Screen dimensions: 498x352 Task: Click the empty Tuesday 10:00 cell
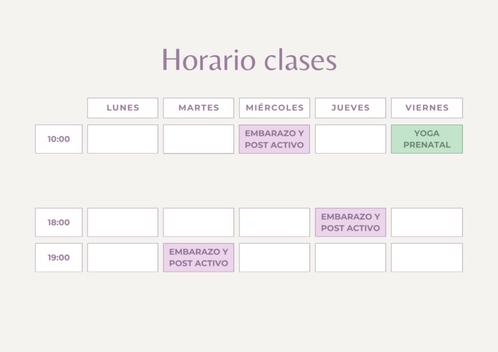198,139
